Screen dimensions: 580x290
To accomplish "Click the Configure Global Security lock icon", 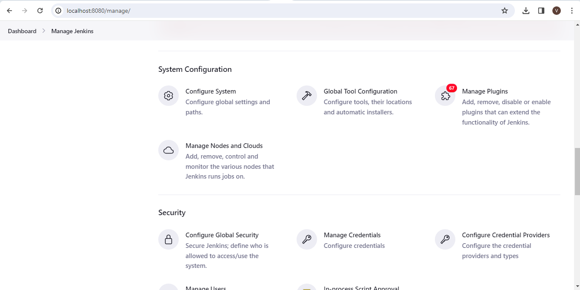I will [x=169, y=239].
